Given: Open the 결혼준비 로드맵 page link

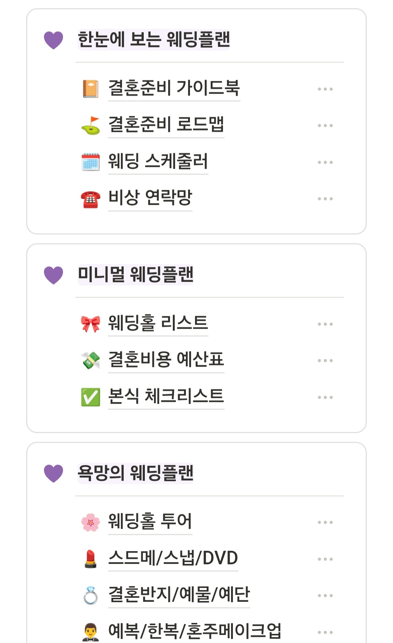Looking at the screenshot, I should pos(166,125).
